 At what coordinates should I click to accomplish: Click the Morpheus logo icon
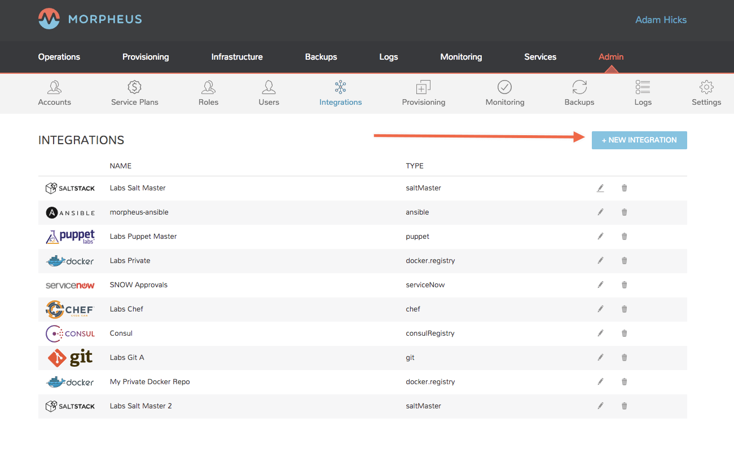coord(49,19)
